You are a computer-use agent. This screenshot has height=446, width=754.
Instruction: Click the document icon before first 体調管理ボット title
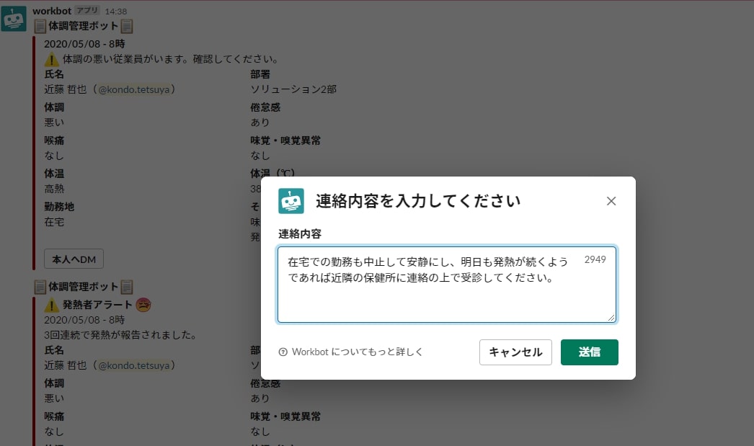click(x=40, y=27)
